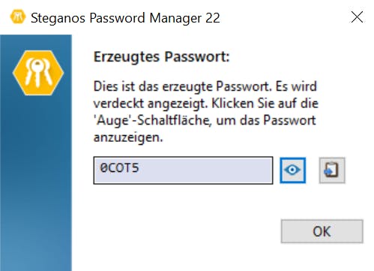
Task: Copy generated password to clipboard icon
Action: [332, 170]
